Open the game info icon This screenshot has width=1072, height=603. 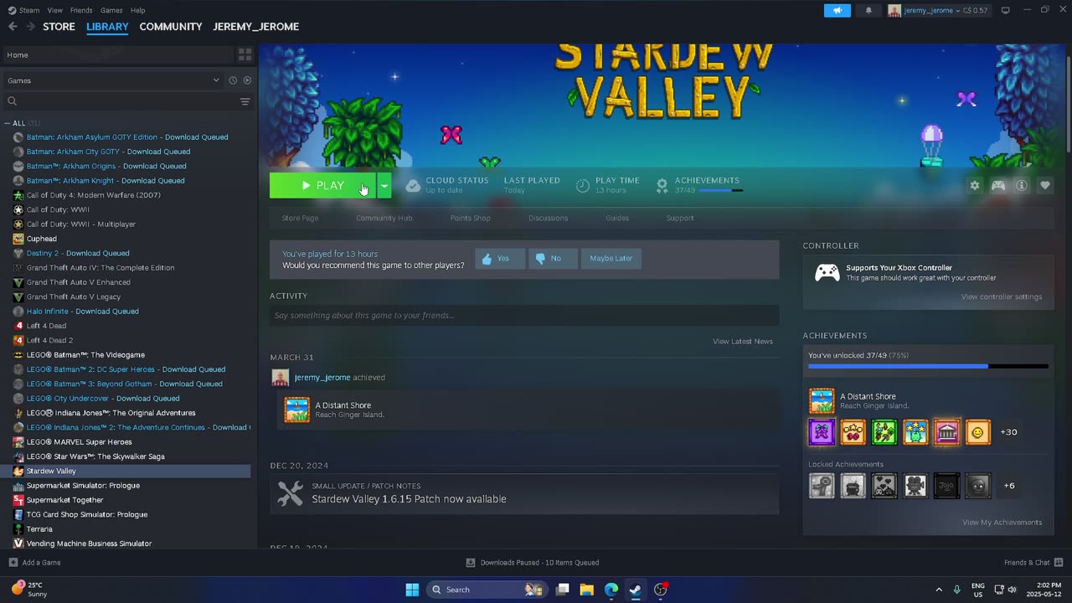pyautogui.click(x=1022, y=186)
